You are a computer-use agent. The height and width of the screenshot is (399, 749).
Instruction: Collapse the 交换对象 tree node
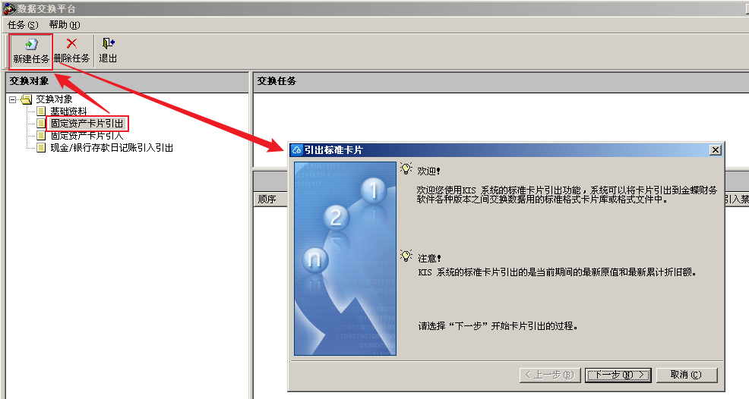click(x=13, y=100)
